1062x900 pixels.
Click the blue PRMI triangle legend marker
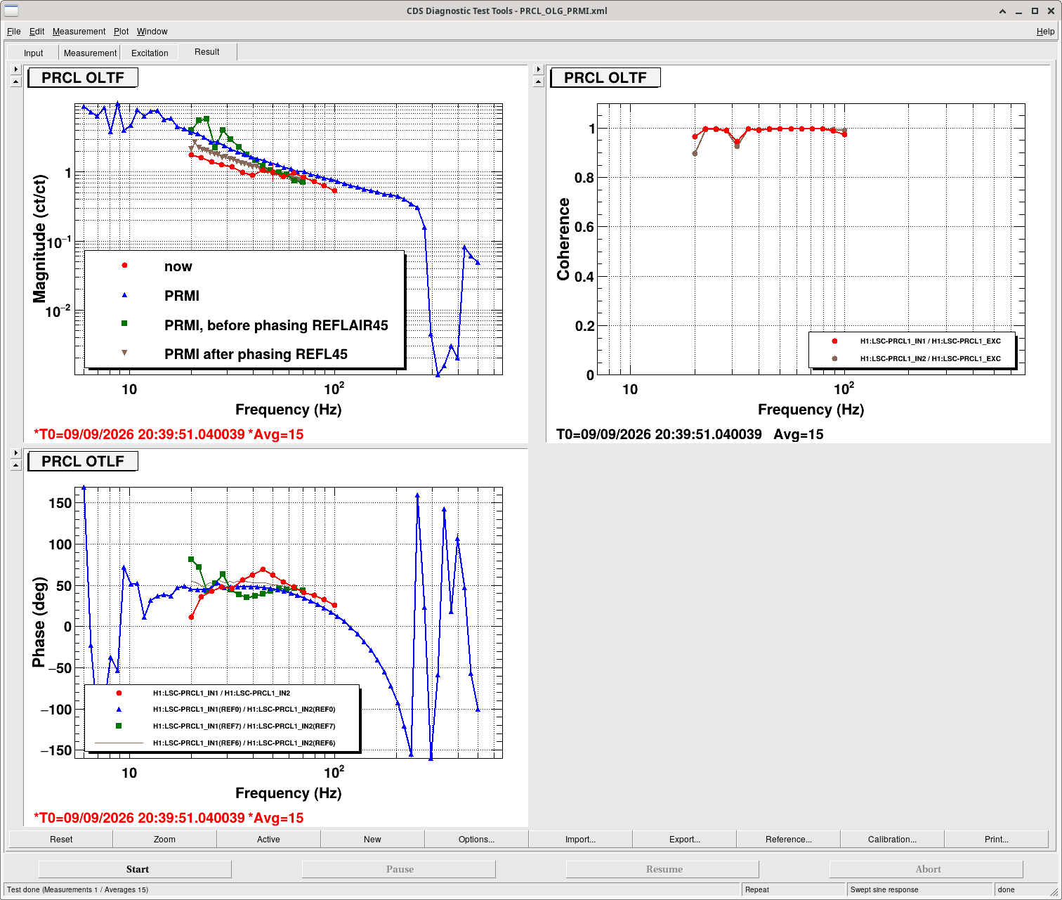[124, 295]
